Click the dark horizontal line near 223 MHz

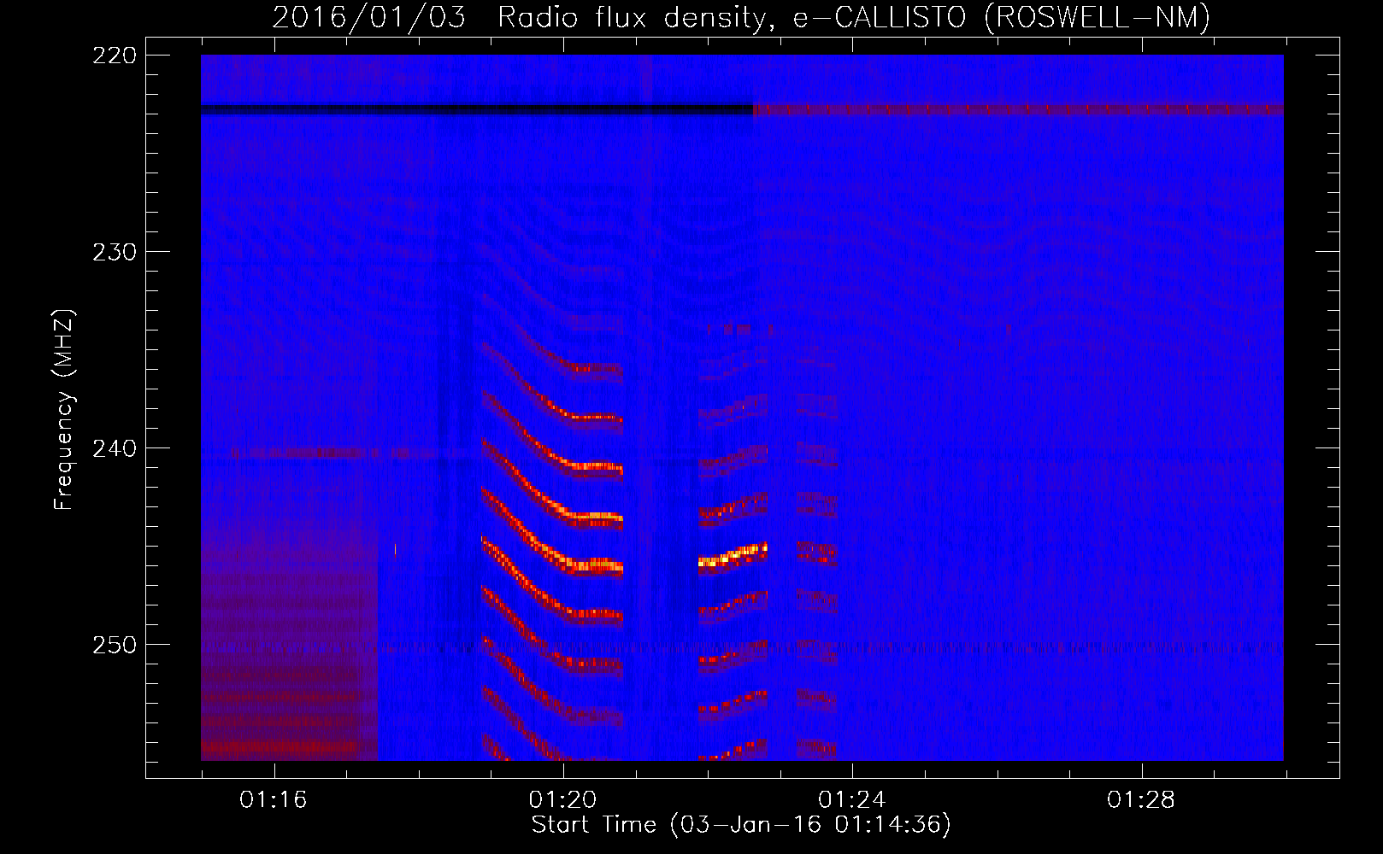[477, 109]
